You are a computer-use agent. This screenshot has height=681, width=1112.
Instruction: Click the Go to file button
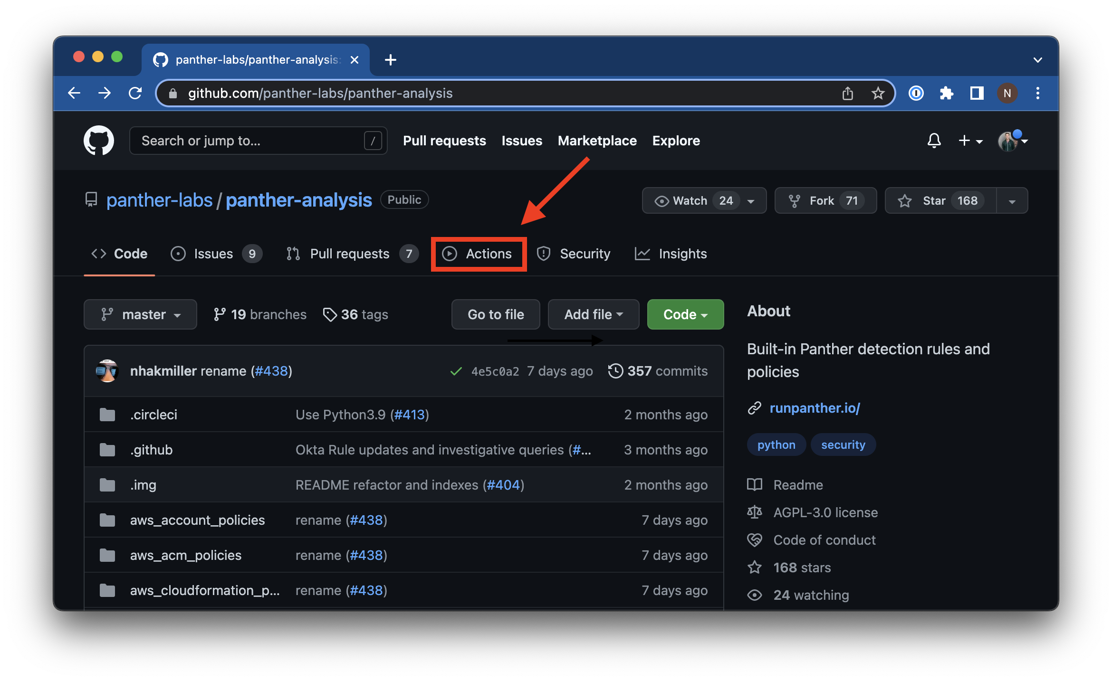[495, 314]
